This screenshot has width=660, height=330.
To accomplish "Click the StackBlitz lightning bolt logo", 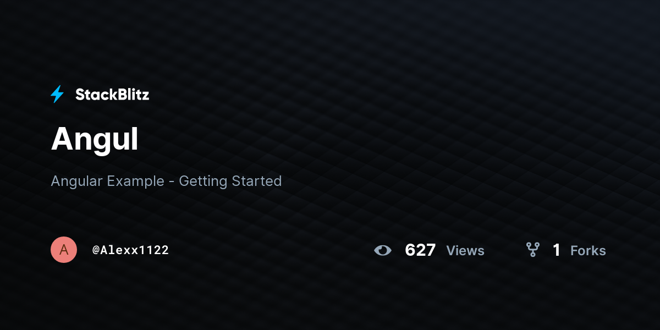I will pos(57,95).
